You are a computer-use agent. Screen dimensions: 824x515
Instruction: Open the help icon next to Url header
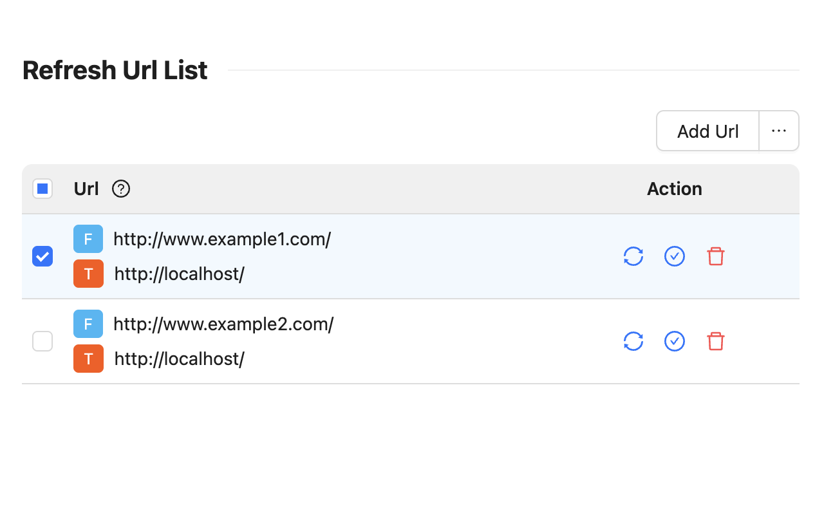click(x=121, y=189)
